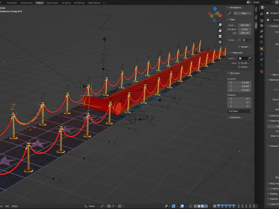Click Clip Start value field
This screenshot has width=279, height=209.
click(245, 29)
